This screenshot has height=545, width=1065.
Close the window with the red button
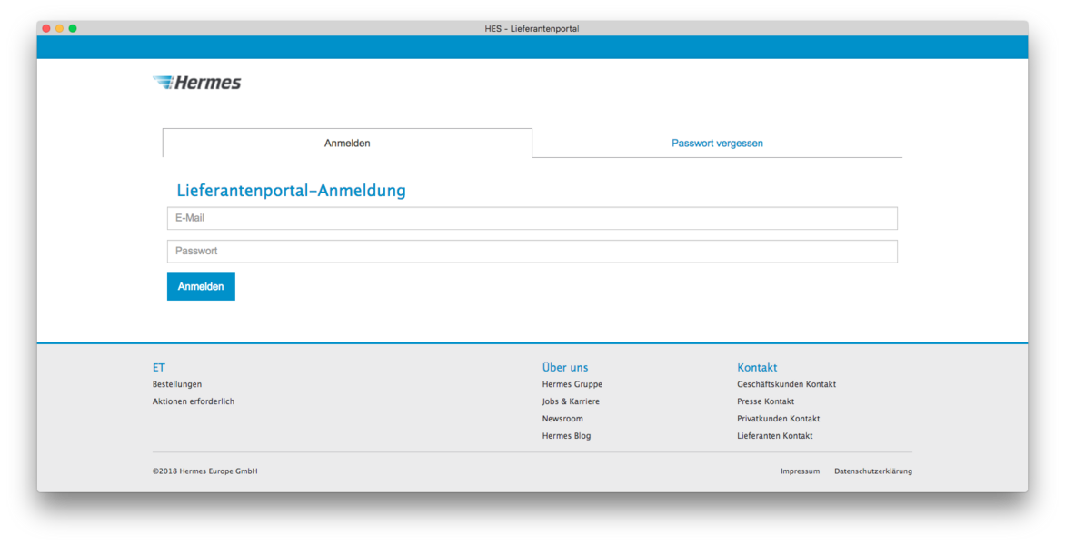pos(46,28)
